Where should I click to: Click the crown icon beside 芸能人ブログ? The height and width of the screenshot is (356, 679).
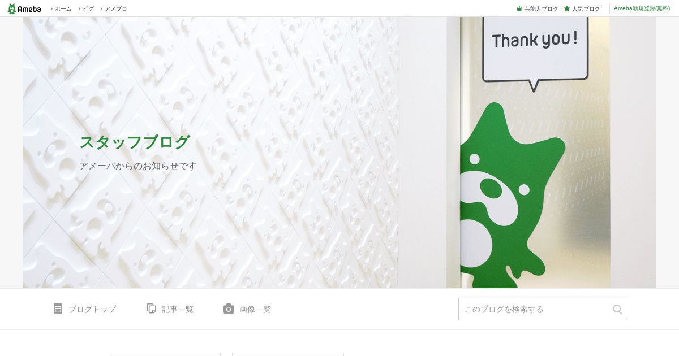[519, 8]
